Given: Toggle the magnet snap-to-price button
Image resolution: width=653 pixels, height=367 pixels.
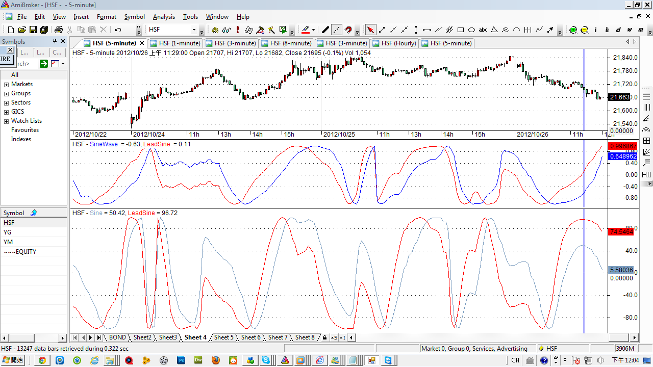Looking at the screenshot, I should (x=348, y=30).
